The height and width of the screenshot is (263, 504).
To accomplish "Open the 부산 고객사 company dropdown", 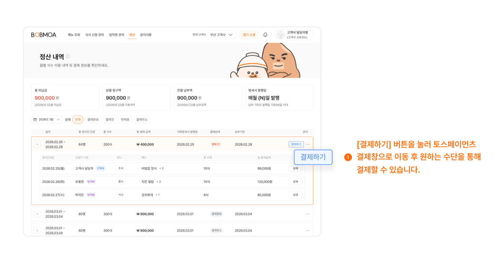I will click(x=222, y=35).
